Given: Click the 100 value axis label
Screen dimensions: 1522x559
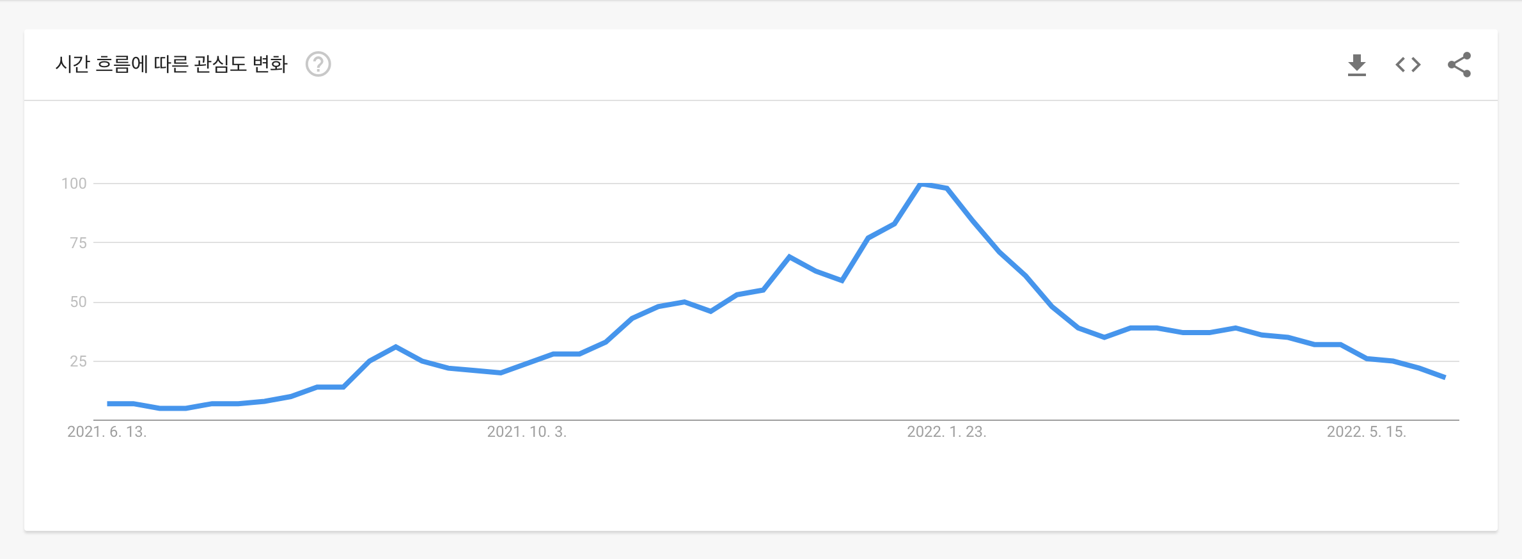Looking at the screenshot, I should (74, 184).
